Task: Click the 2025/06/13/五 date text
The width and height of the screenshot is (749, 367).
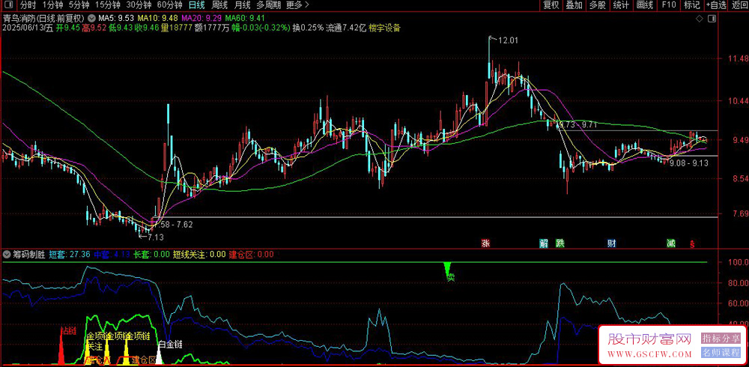Action: click(x=28, y=28)
